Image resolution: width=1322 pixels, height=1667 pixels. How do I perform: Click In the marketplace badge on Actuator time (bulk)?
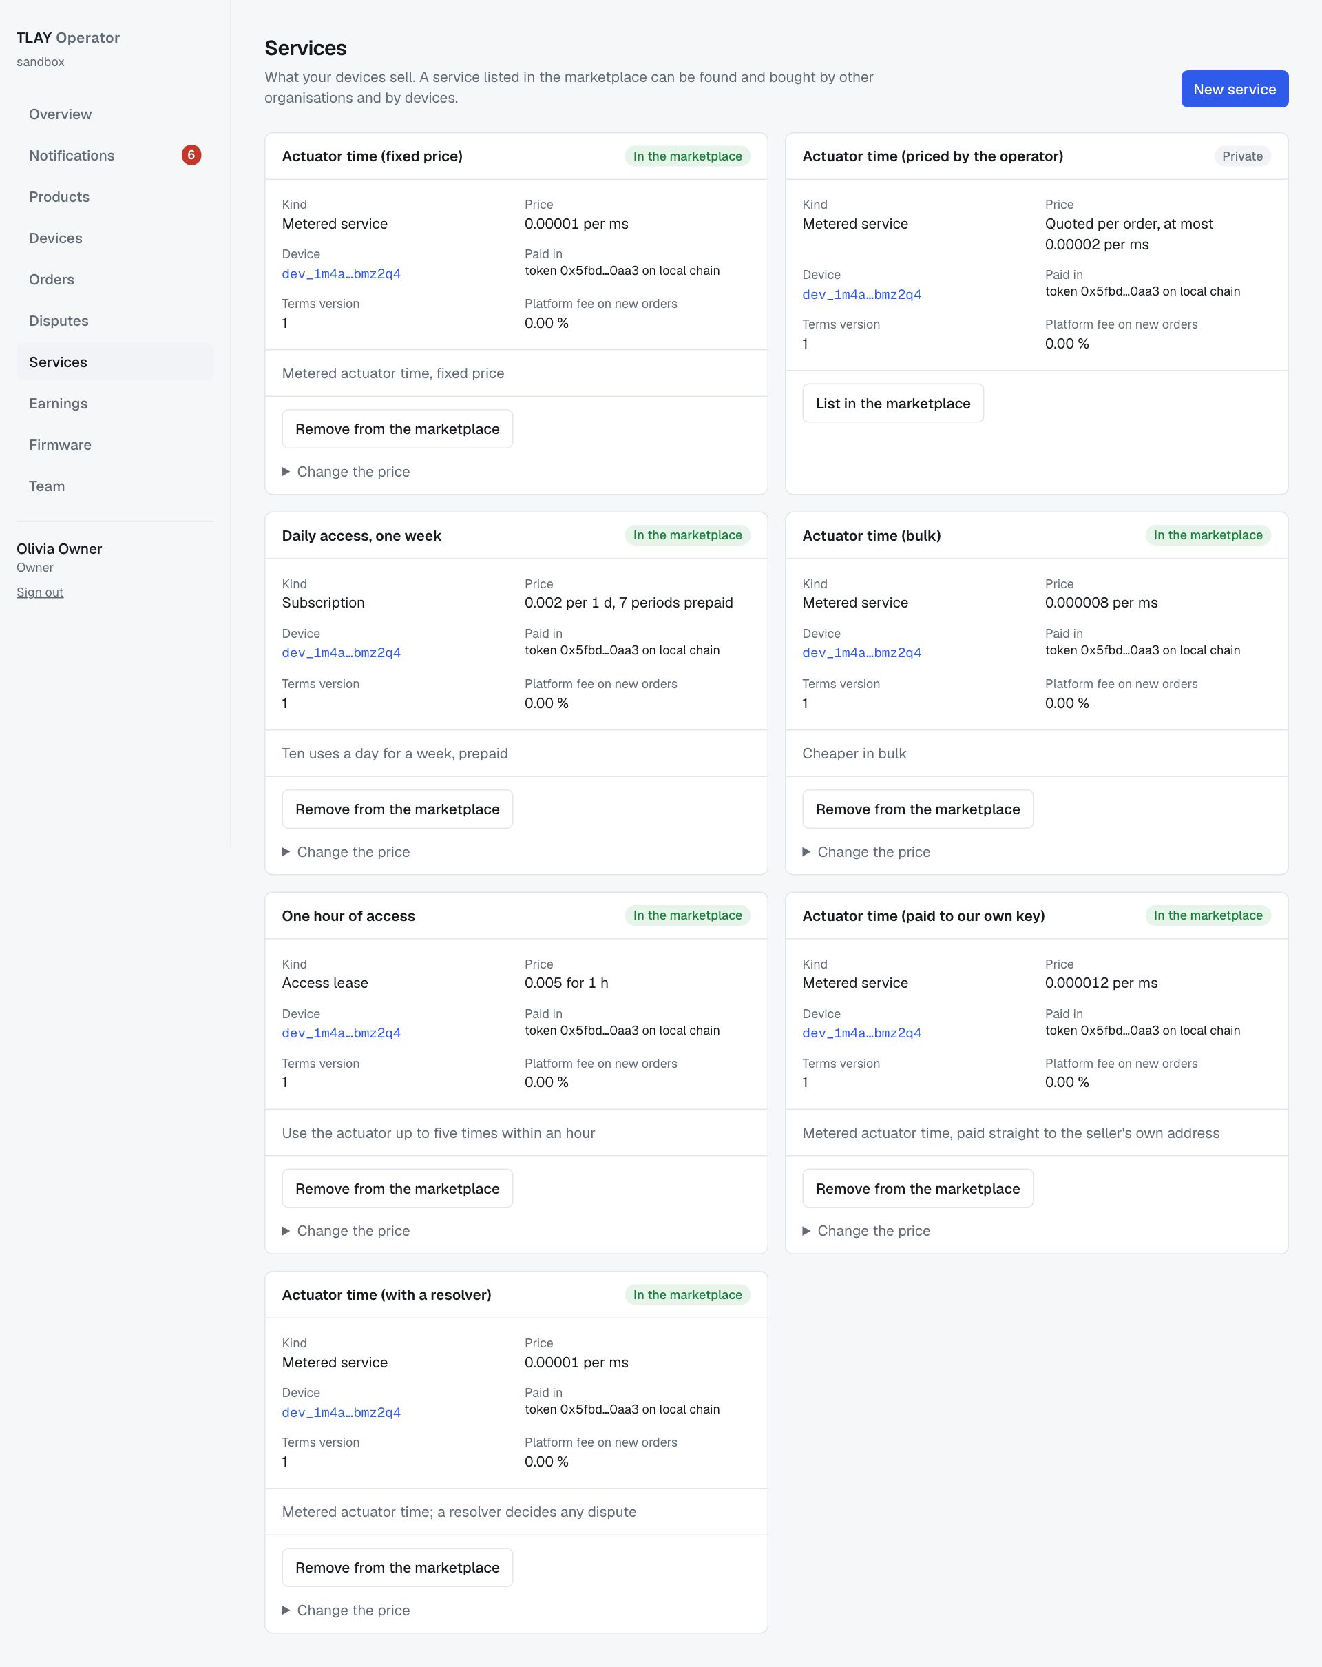[1208, 535]
